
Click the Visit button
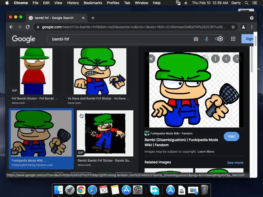pyautogui.click(x=231, y=136)
